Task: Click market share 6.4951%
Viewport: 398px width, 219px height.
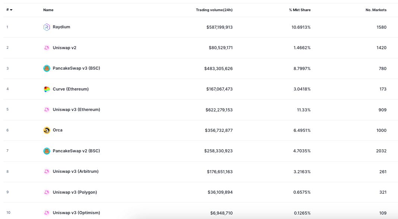Action: (302, 130)
